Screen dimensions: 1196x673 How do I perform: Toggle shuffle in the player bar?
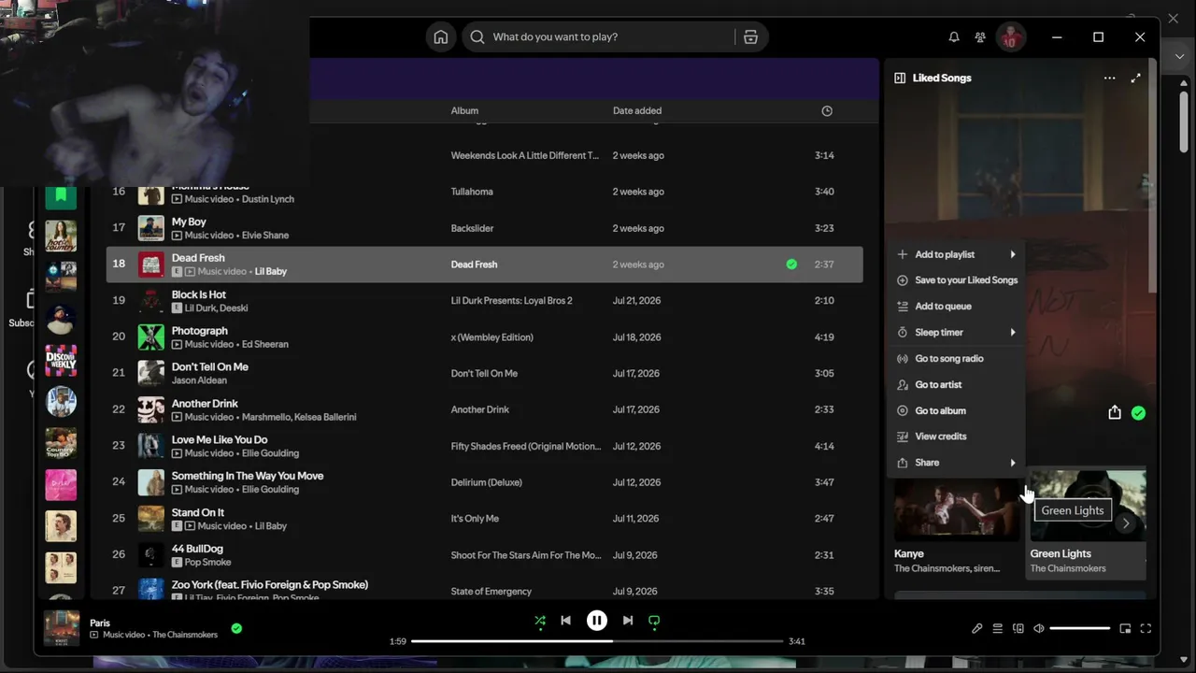(x=540, y=621)
